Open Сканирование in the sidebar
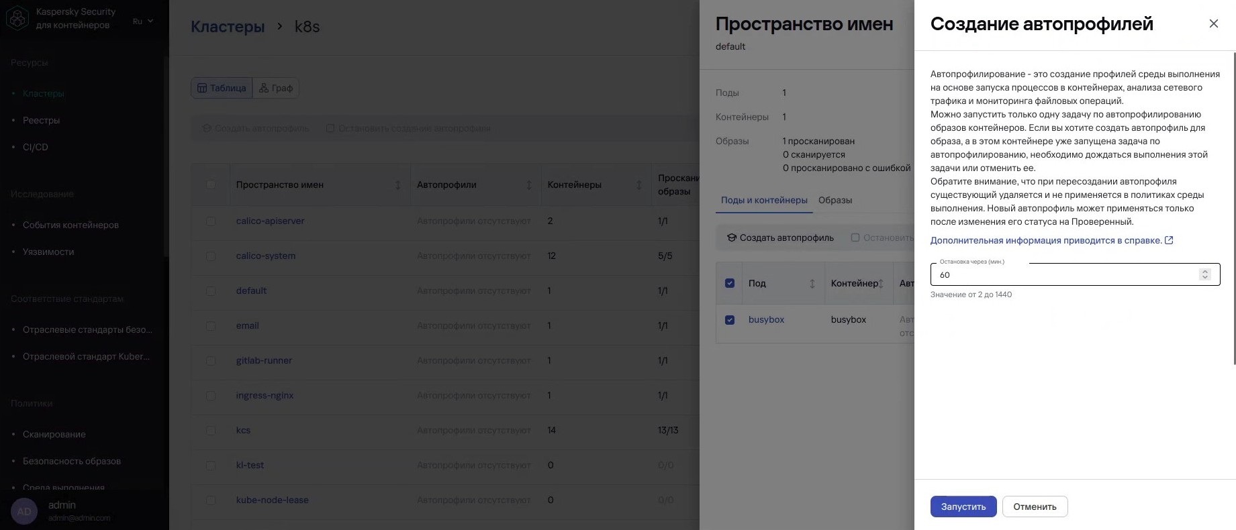The height and width of the screenshot is (530, 1236). coord(54,434)
